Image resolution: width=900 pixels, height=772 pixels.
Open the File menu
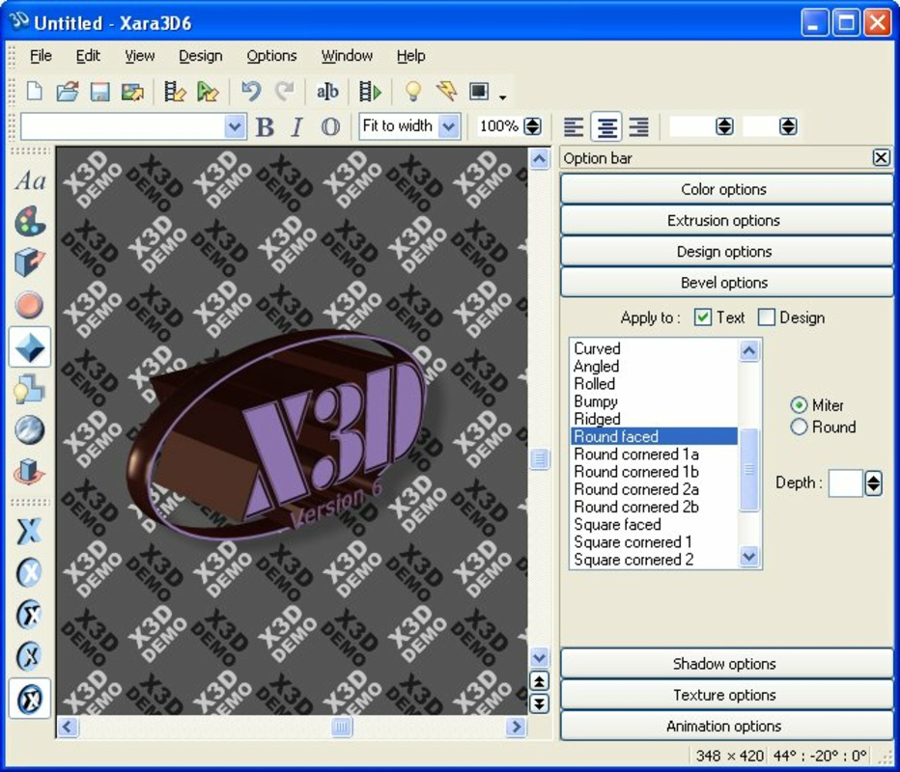(41, 56)
